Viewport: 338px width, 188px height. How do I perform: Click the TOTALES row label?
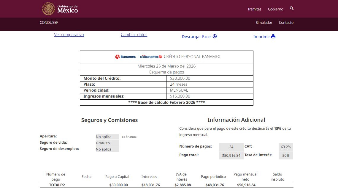[57, 185]
